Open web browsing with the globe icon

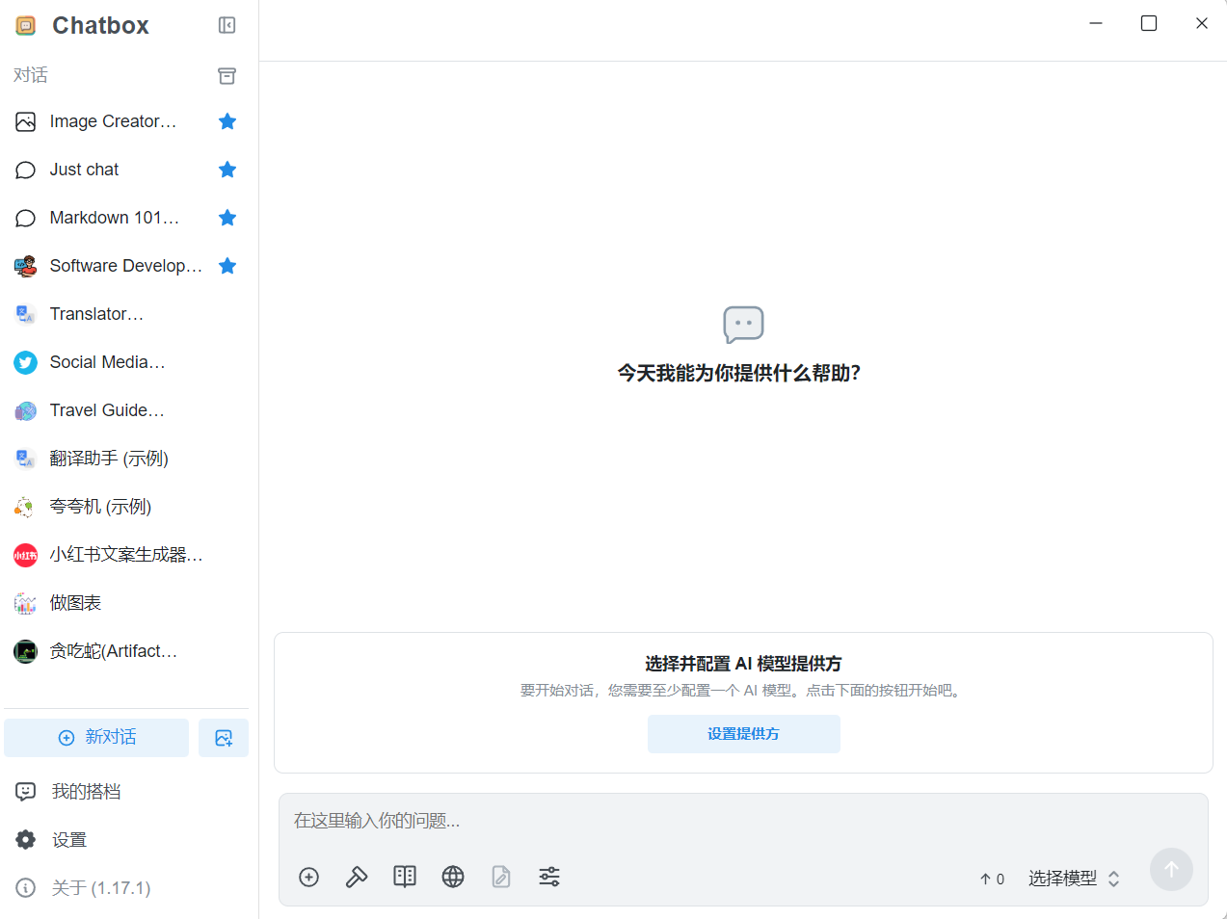[453, 877]
